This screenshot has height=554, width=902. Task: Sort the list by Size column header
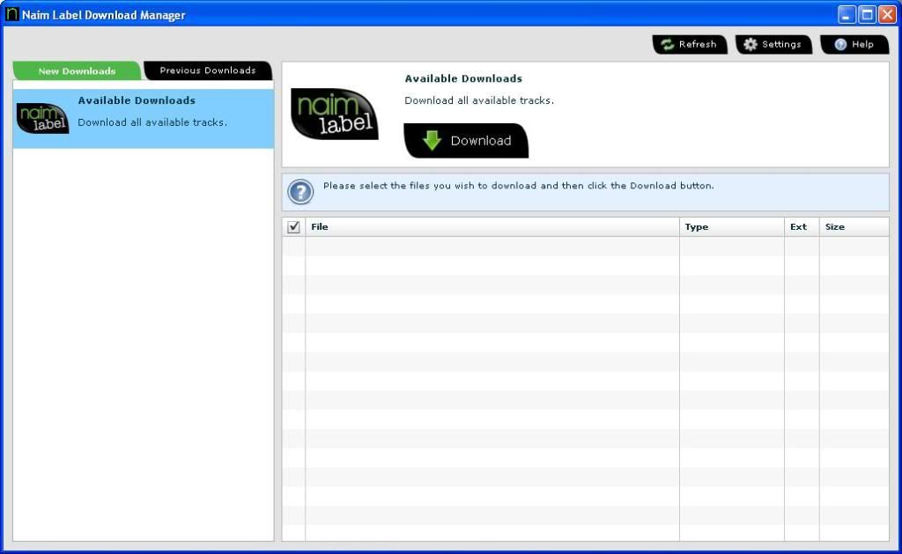click(x=854, y=226)
